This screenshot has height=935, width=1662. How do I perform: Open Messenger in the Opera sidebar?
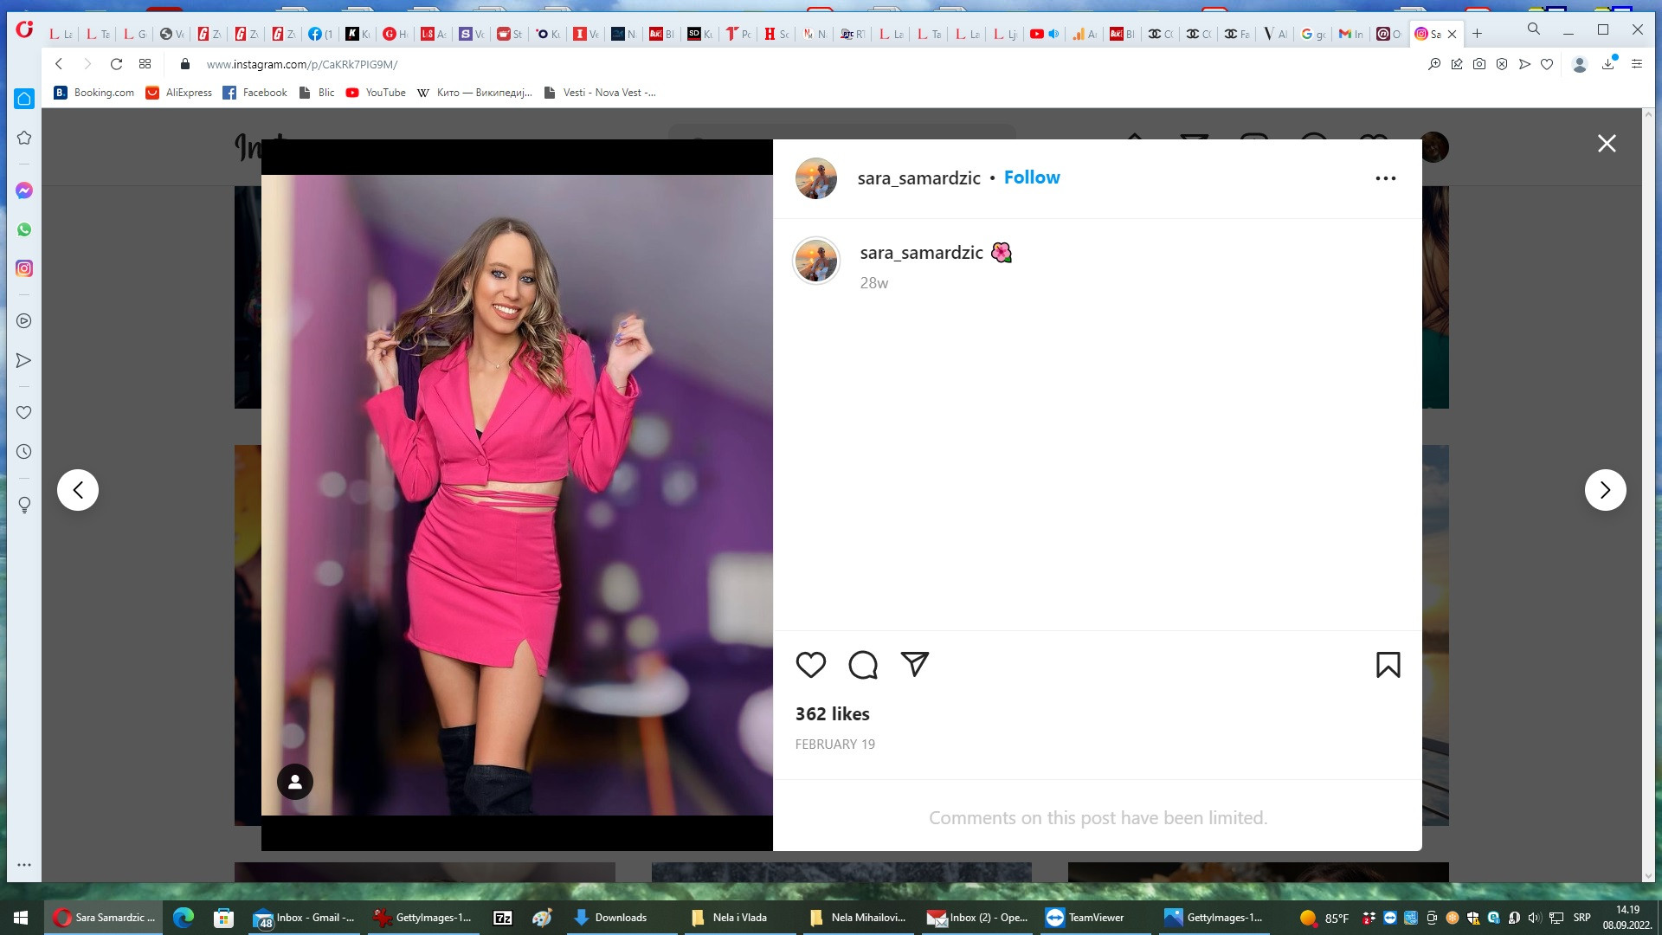tap(24, 190)
